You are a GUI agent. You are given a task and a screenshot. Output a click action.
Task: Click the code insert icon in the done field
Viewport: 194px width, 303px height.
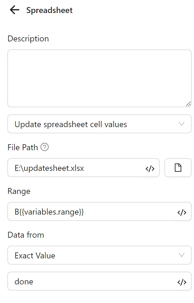182,281
